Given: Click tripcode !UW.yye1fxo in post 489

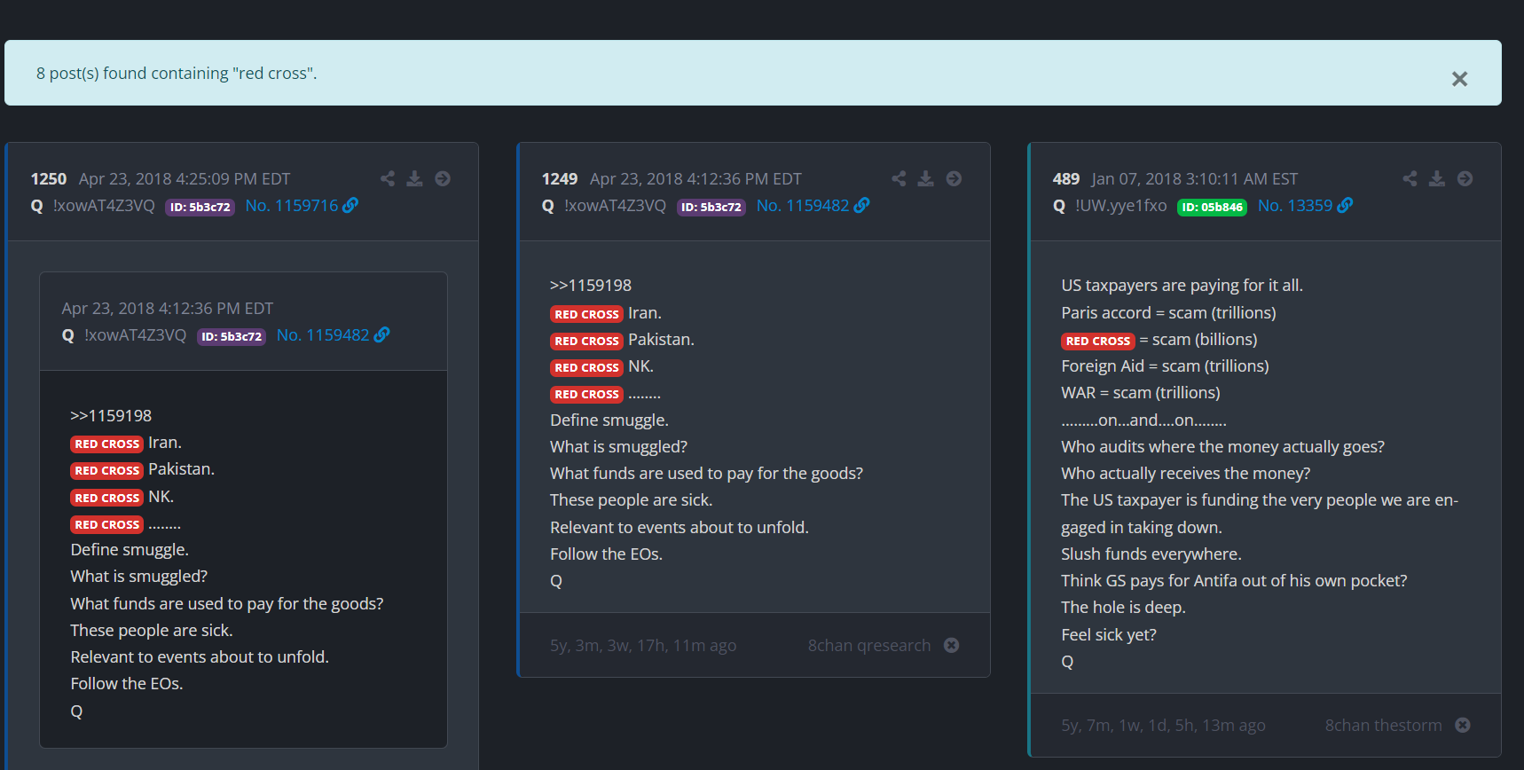Looking at the screenshot, I should point(1121,205).
